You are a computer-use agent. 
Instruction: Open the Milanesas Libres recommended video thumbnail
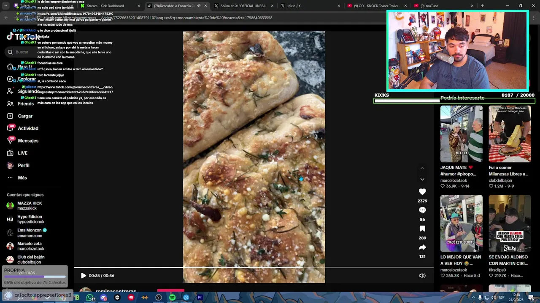click(510, 134)
